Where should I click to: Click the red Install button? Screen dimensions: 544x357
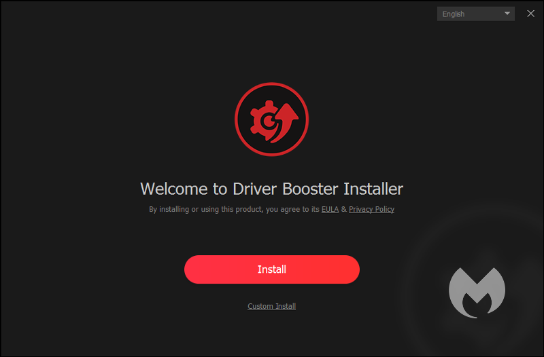(x=271, y=269)
